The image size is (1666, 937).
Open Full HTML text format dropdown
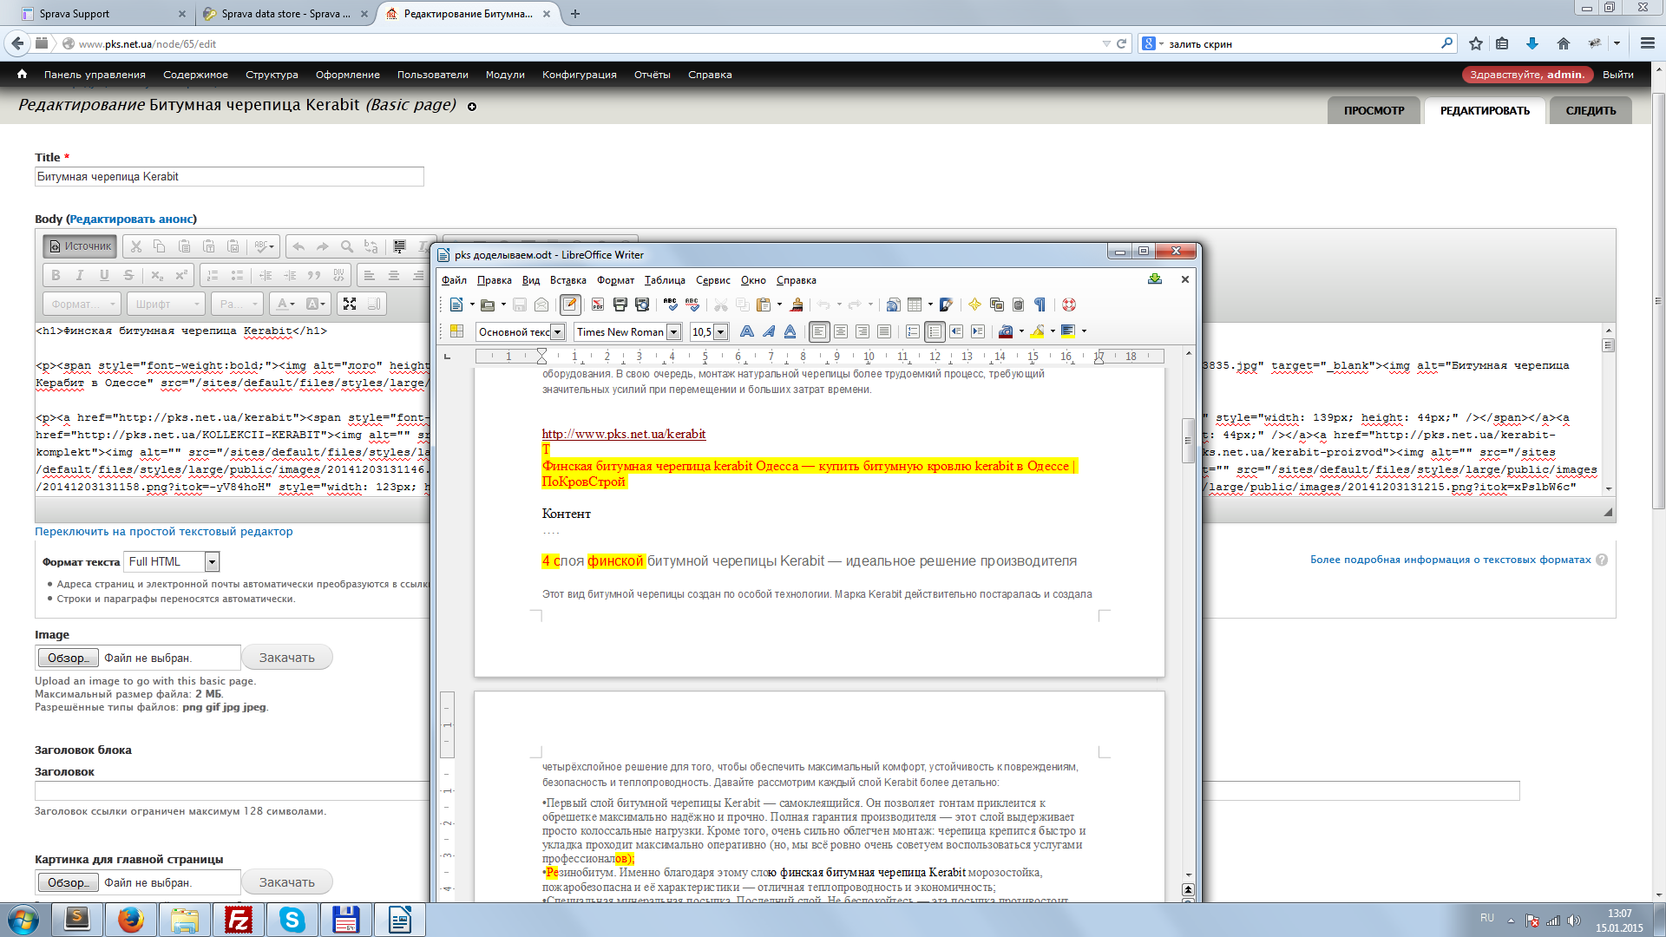pos(172,562)
